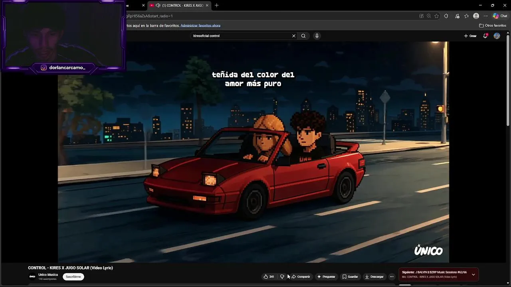Screen dimensions: 511x287
Task: Open Edge settings and more menu
Action: tap(485, 16)
